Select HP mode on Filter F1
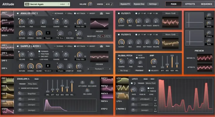 click(x=142, y=13)
